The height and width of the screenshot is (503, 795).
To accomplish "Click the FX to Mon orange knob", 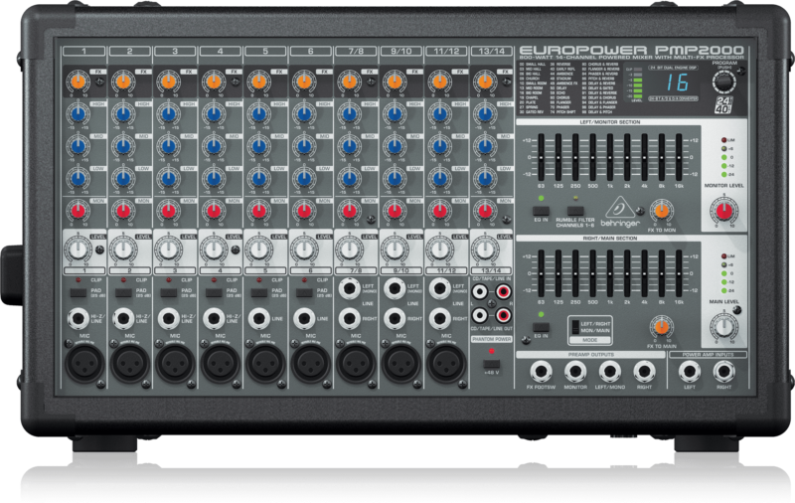I will point(661,210).
